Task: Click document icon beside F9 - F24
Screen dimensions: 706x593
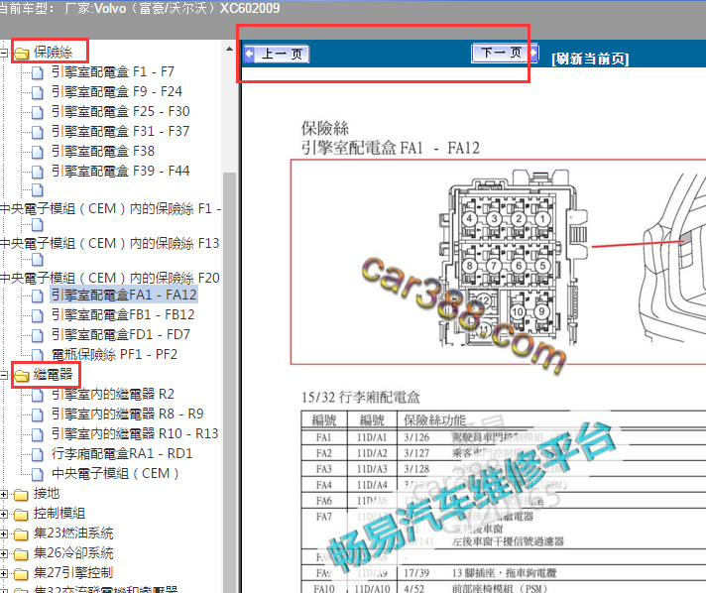Action: tap(38, 92)
